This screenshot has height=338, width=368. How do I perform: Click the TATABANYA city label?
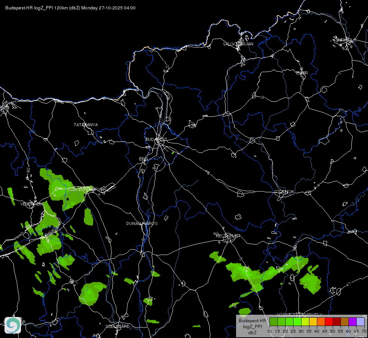point(86,125)
